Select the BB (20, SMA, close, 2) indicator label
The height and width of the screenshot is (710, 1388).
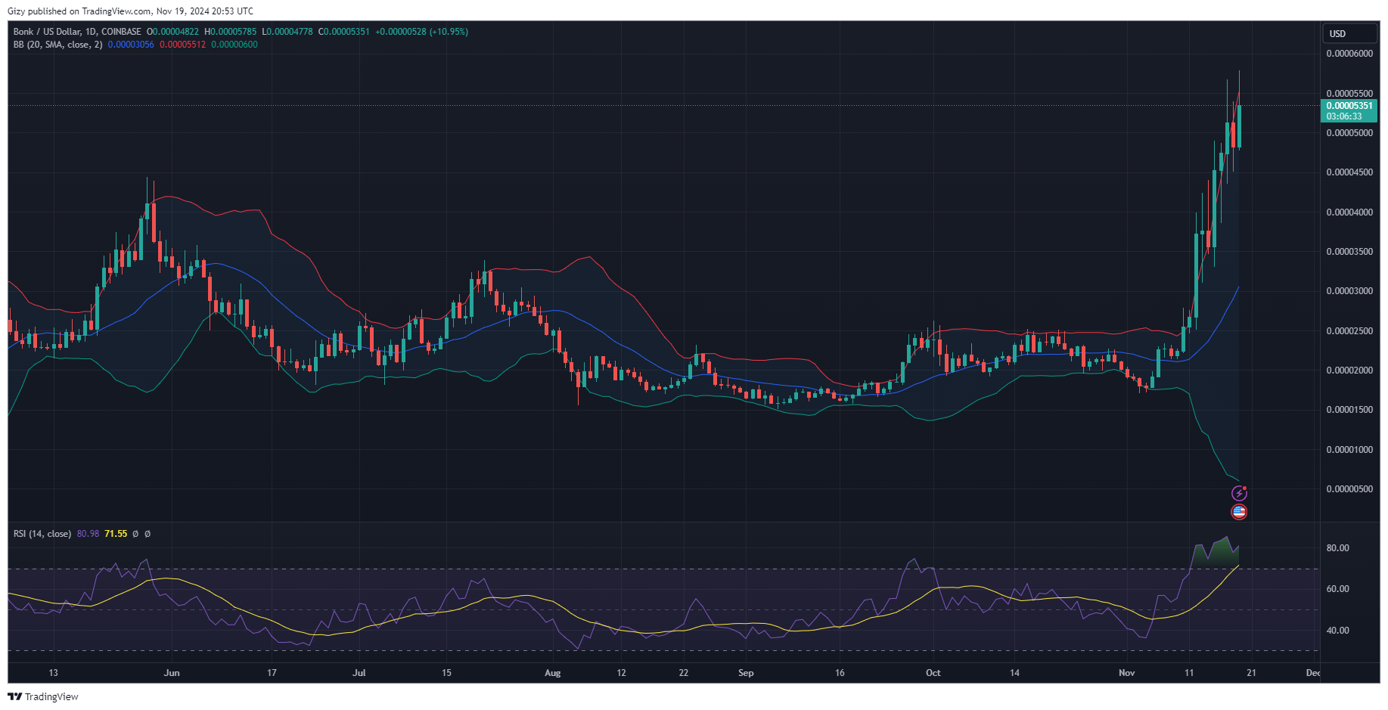(x=57, y=45)
